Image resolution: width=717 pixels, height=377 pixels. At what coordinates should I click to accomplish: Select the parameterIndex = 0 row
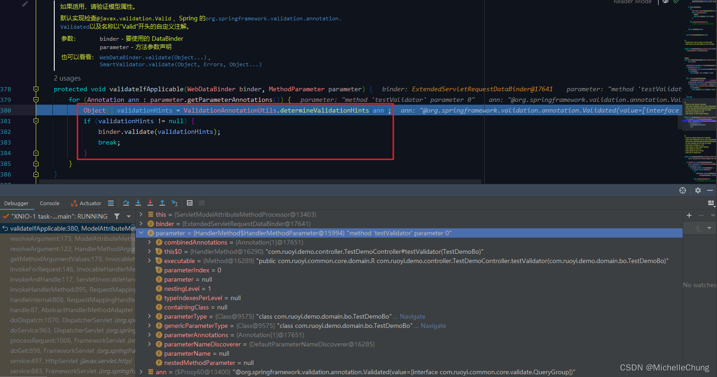(x=410, y=270)
